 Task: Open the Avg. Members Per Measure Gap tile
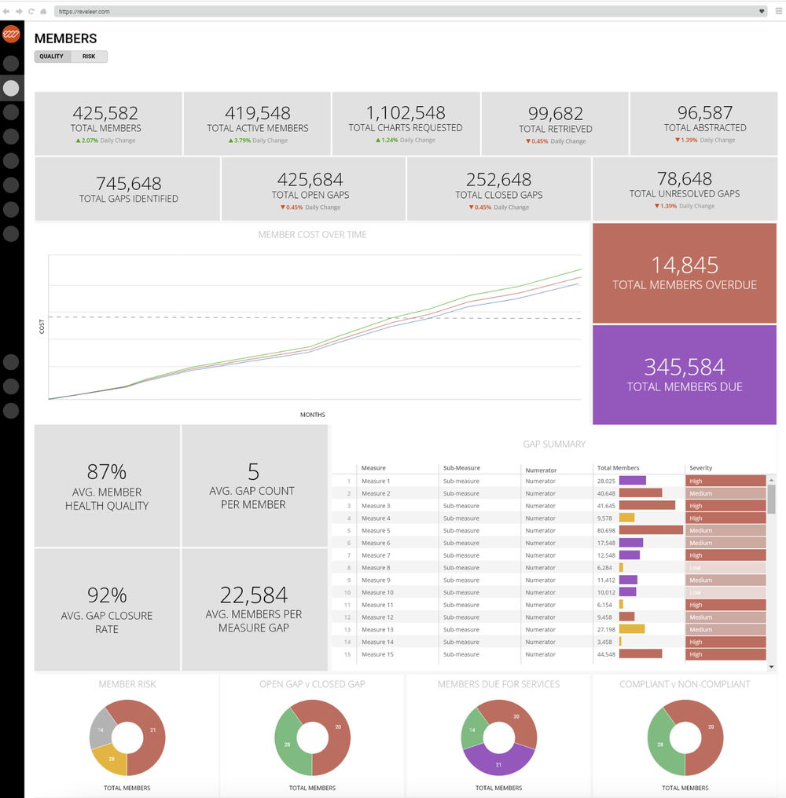(x=254, y=609)
